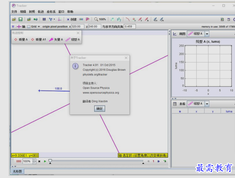Click the 画图 plot button

tap(179, 34)
